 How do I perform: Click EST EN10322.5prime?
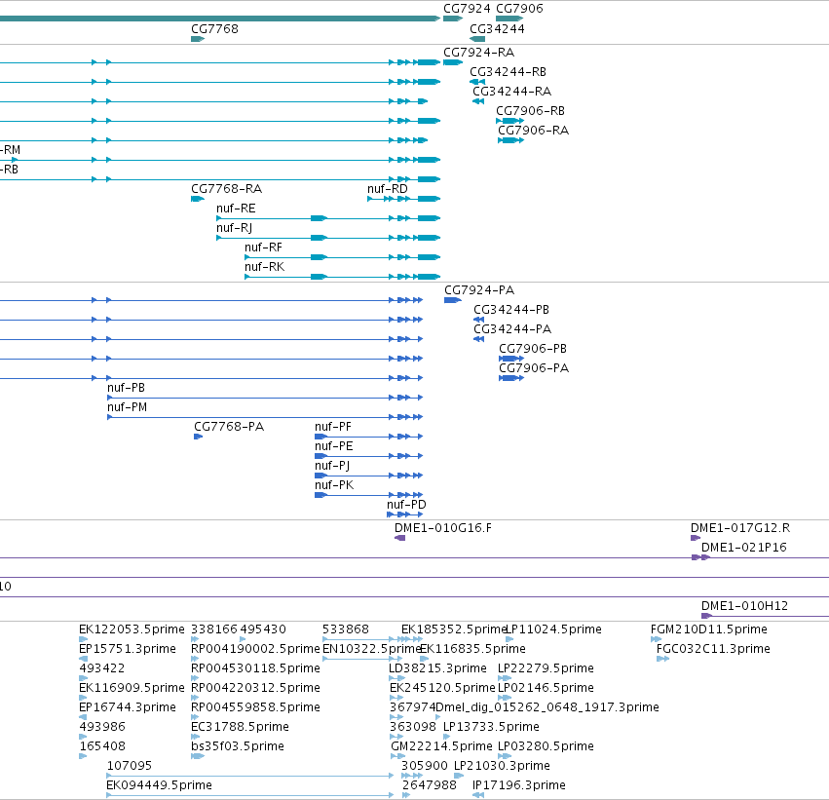[362, 660]
